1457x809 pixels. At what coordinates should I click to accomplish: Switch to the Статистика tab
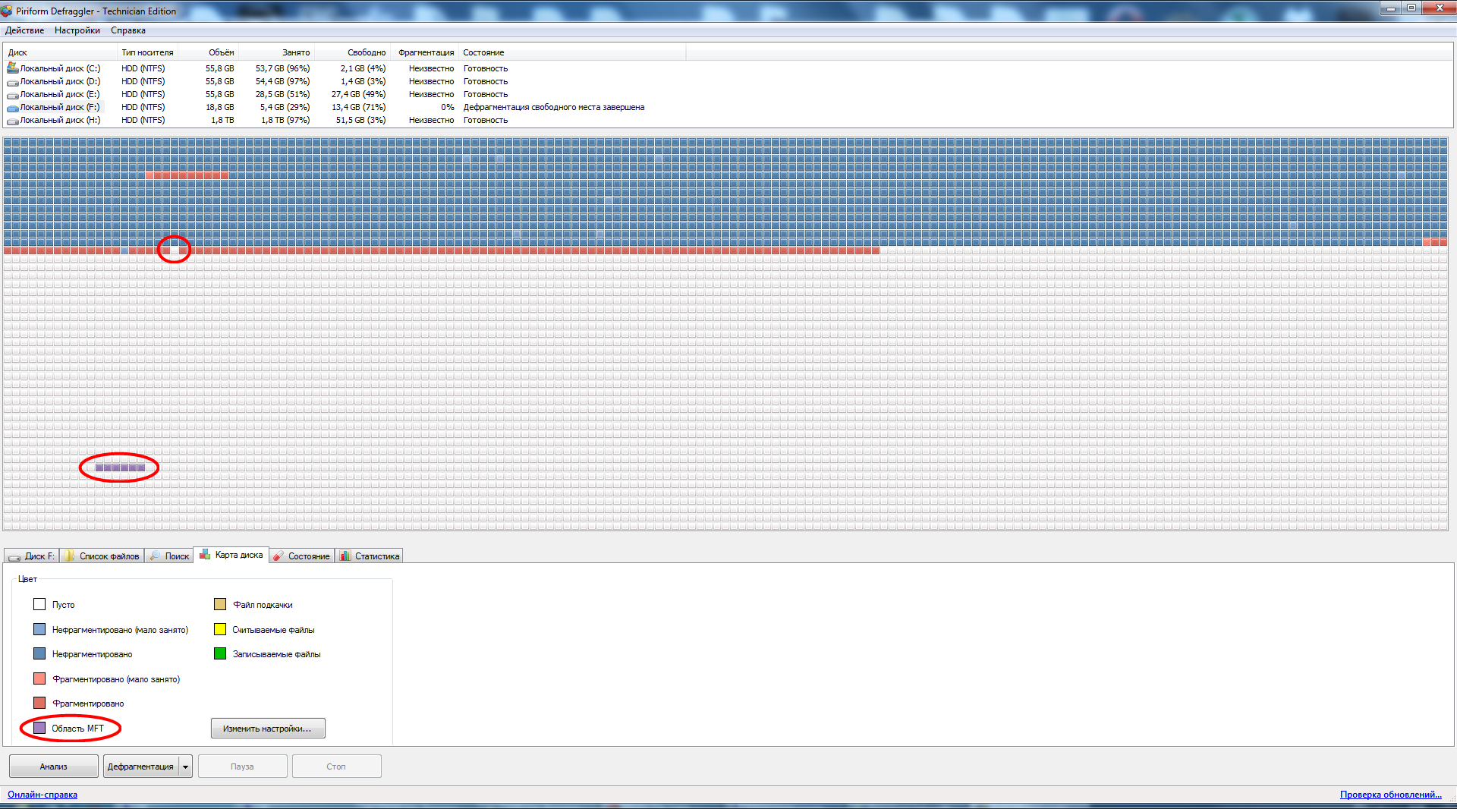pyautogui.click(x=369, y=556)
